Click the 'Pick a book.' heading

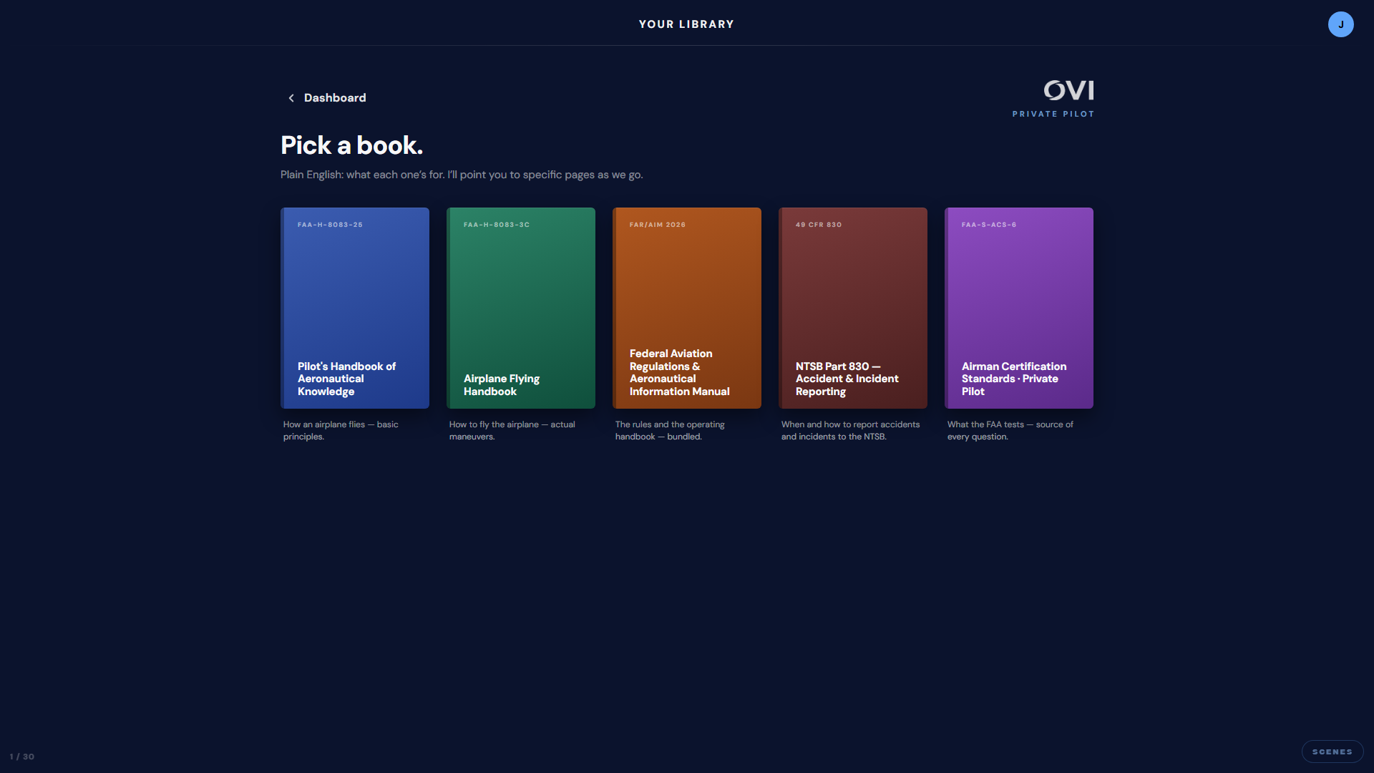[x=351, y=145]
